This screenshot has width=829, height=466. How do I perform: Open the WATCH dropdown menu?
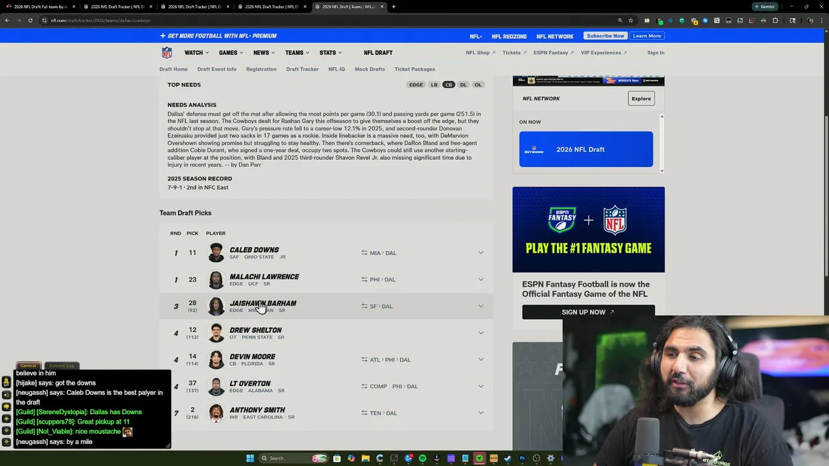tap(196, 52)
